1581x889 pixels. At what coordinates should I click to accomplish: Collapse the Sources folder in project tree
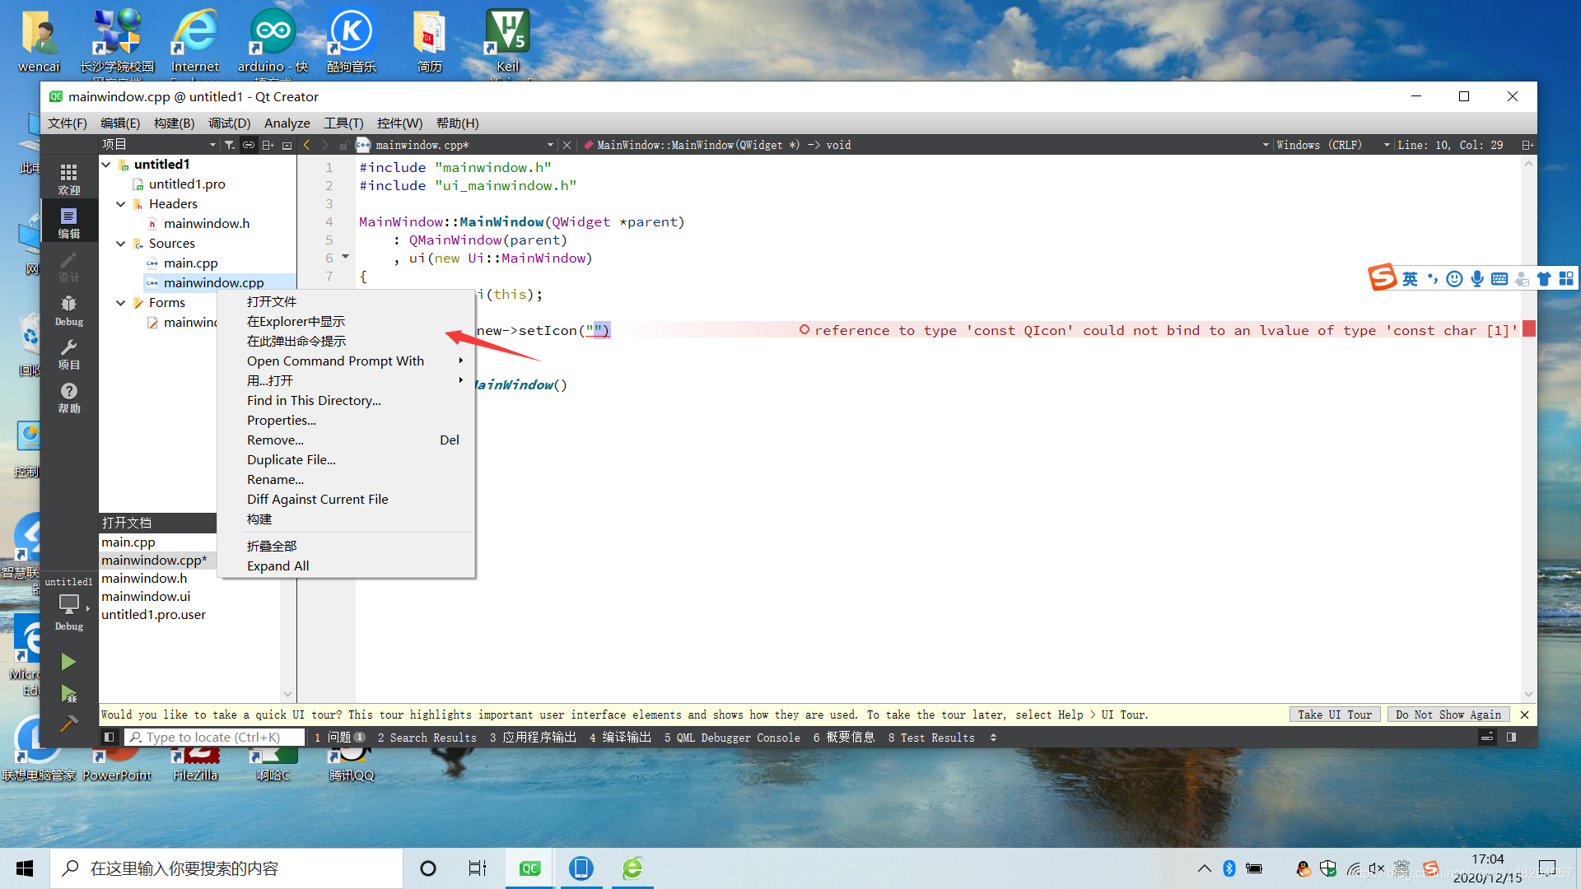tap(121, 244)
